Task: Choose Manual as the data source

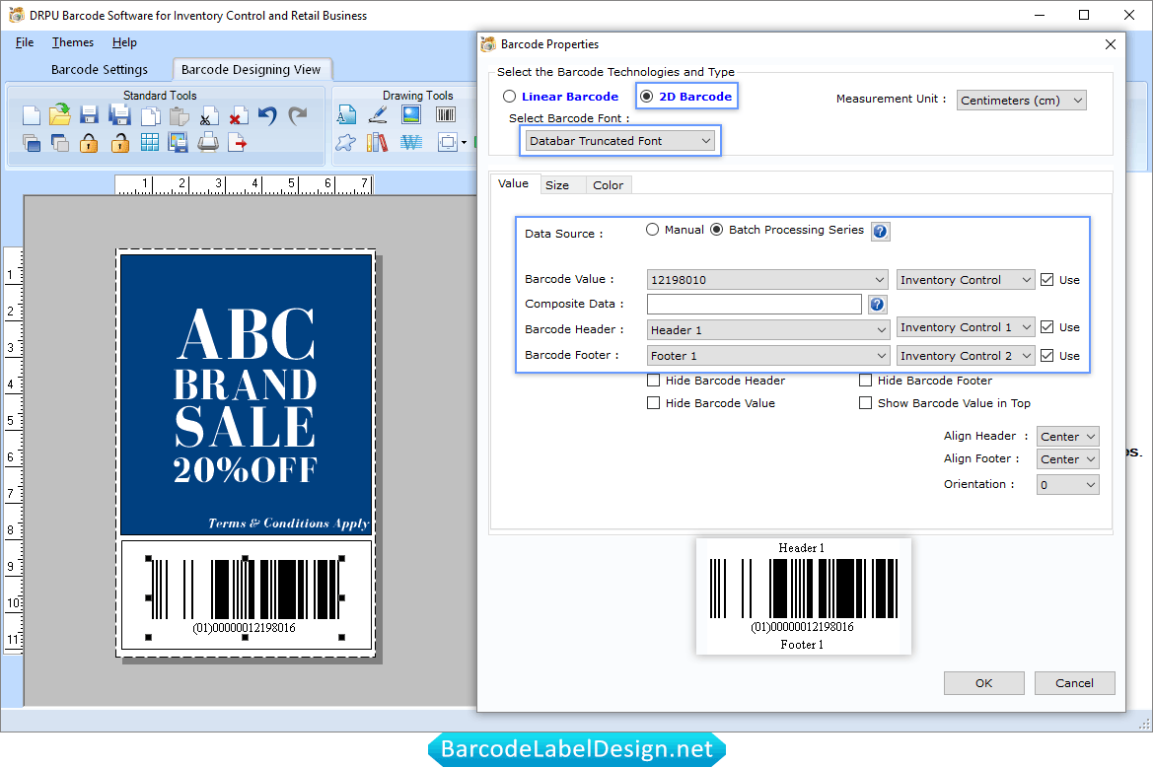Action: (x=652, y=230)
